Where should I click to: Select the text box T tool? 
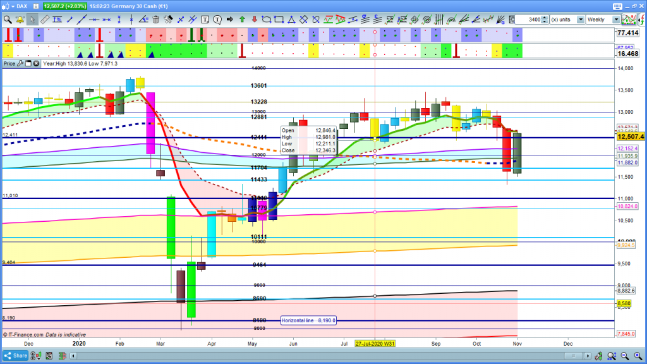[x=203, y=20]
